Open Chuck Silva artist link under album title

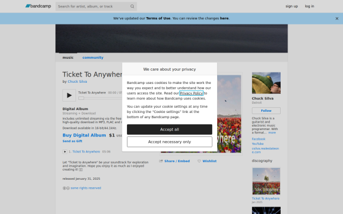[x=77, y=82]
